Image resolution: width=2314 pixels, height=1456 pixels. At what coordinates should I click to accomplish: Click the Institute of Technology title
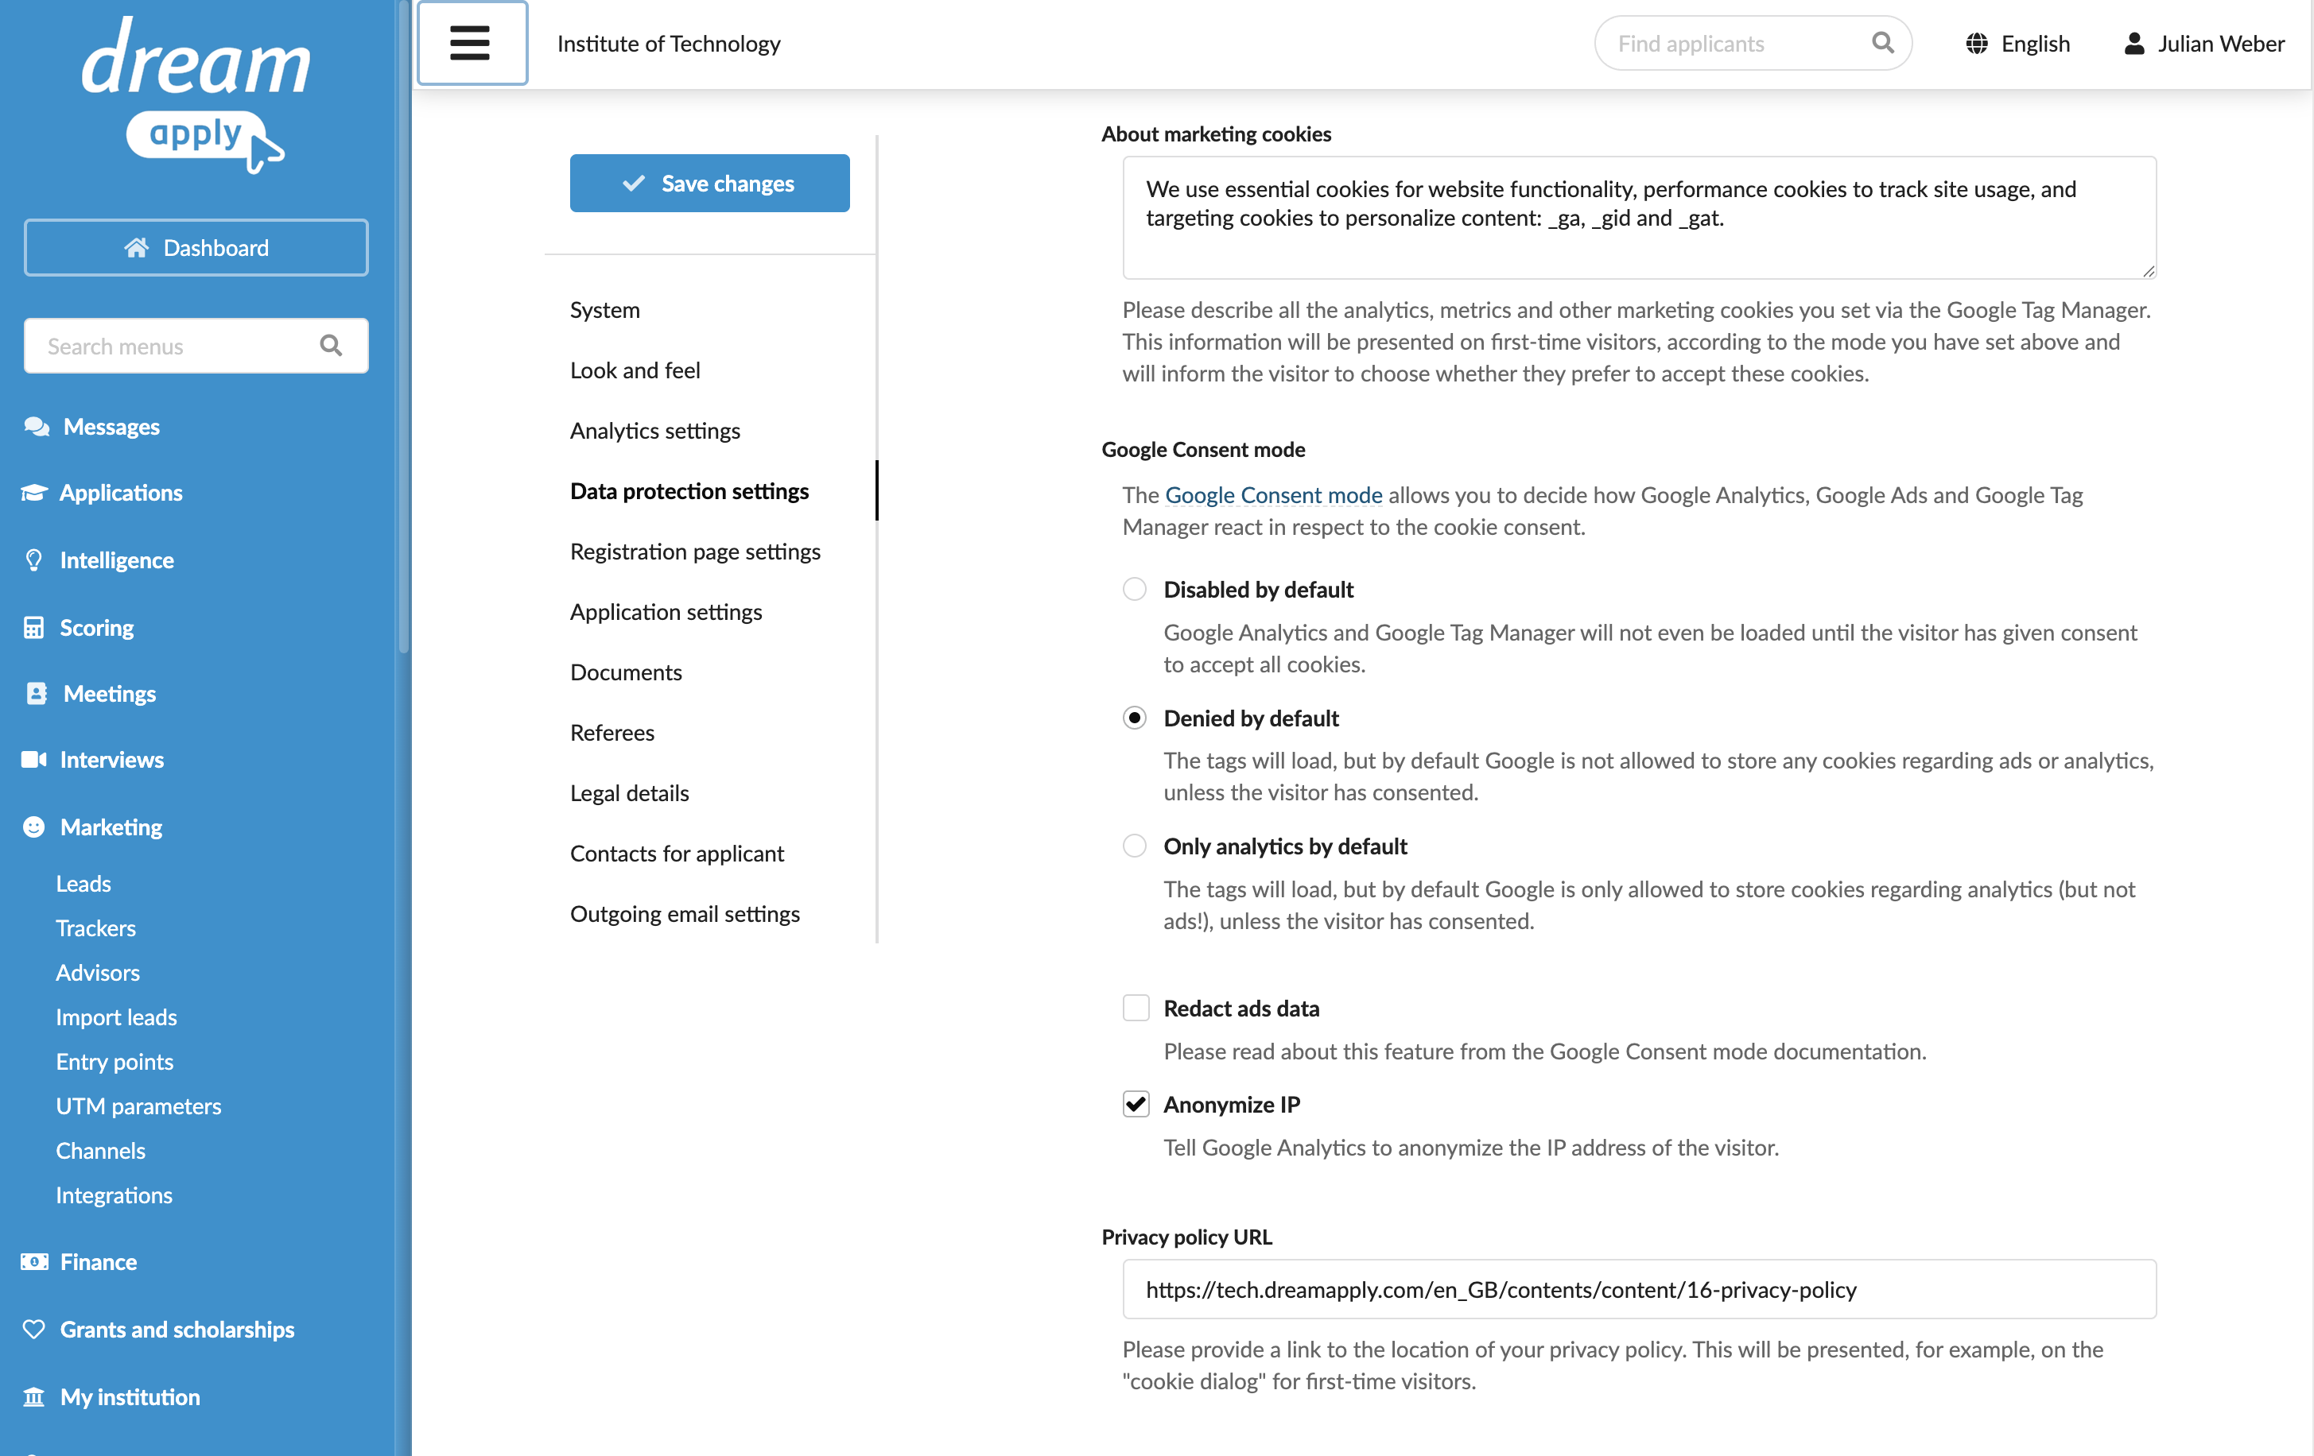tap(669, 43)
